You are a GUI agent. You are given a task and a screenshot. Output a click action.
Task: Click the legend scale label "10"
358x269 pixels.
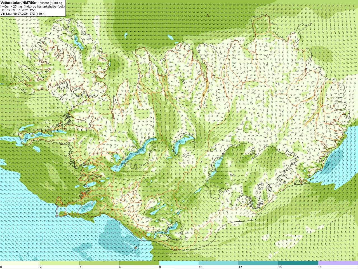click(200, 267)
